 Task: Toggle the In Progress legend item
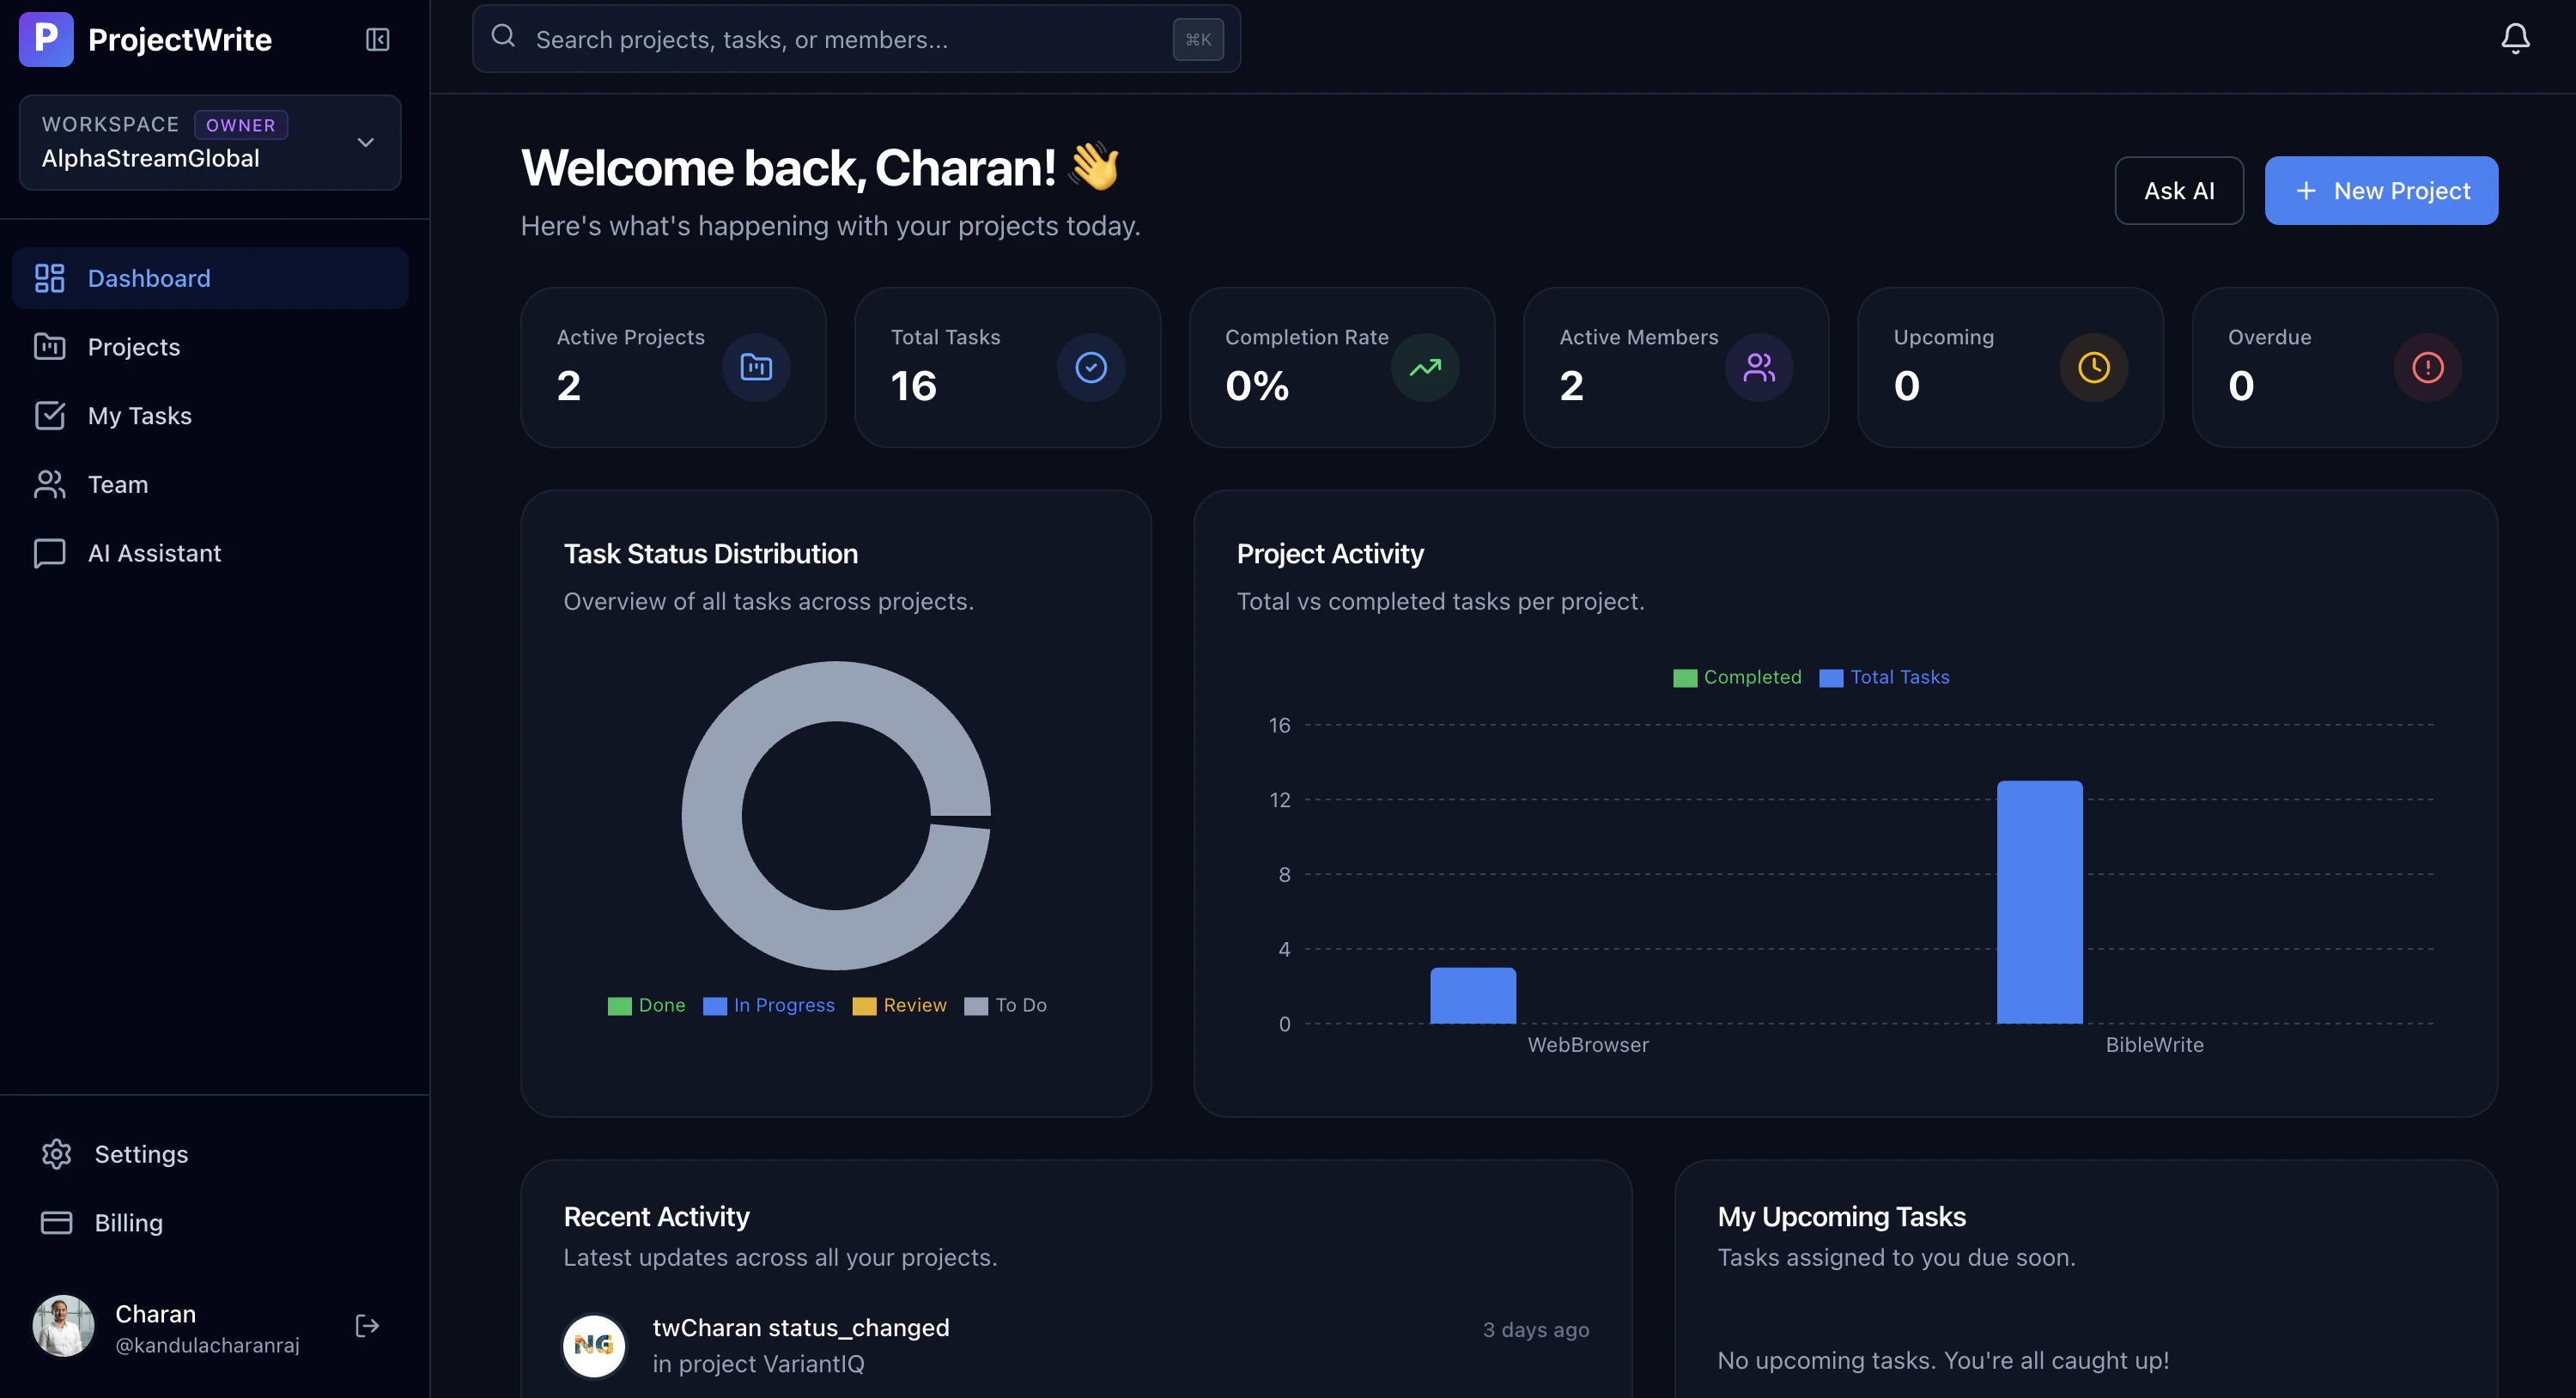768,1005
